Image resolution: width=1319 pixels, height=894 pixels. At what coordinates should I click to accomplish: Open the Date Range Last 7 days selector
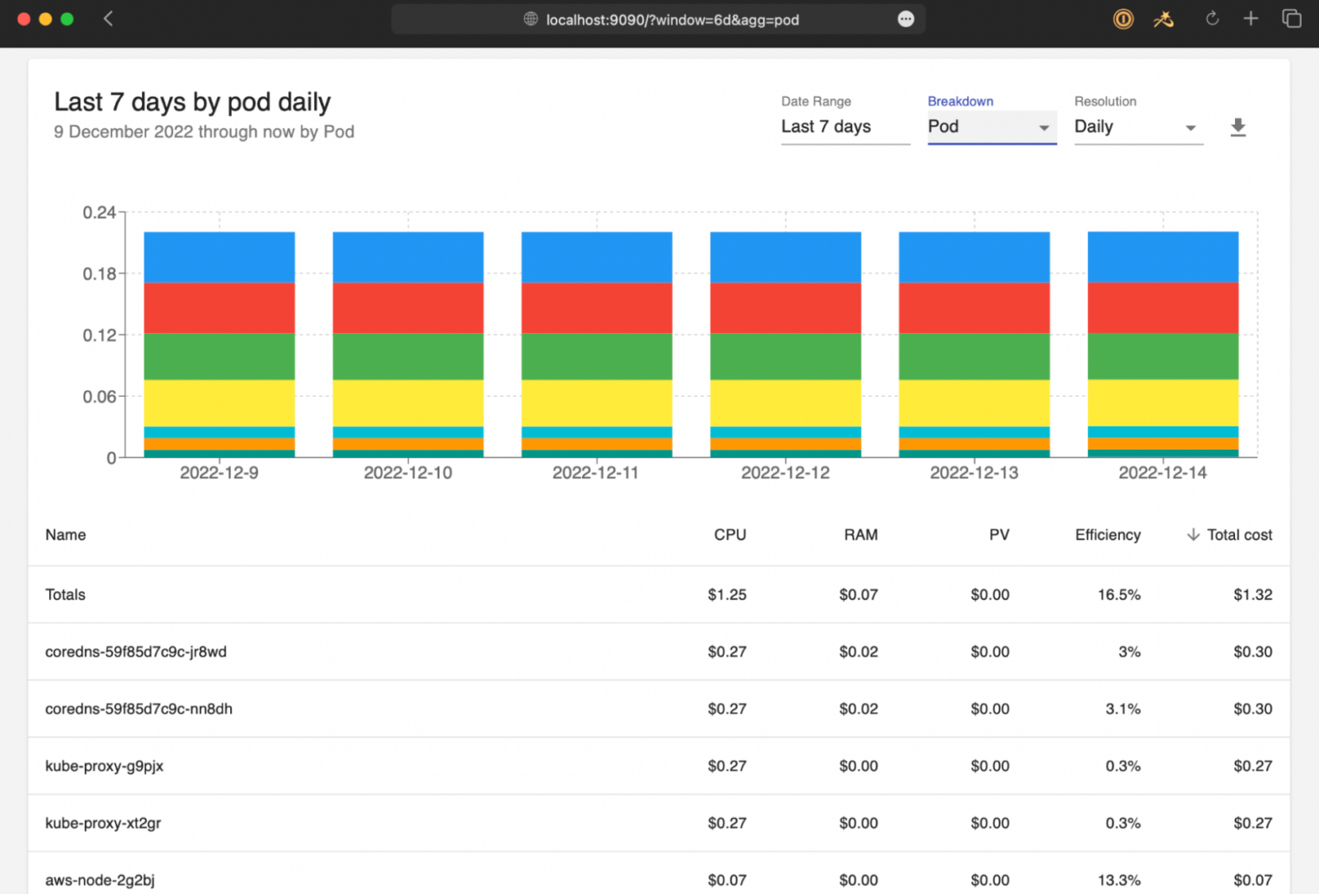point(845,127)
